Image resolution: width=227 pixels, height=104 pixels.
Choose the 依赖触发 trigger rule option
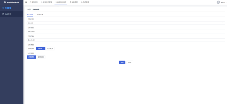point(31,57)
